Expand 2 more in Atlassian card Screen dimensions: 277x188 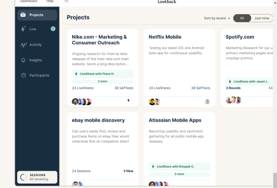tap(179, 174)
